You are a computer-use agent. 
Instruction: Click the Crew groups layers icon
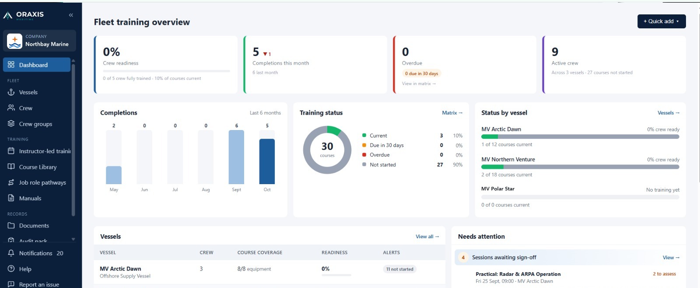tap(11, 123)
